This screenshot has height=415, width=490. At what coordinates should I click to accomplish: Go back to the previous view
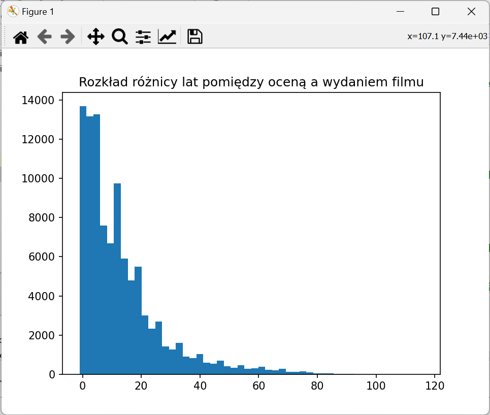click(45, 37)
